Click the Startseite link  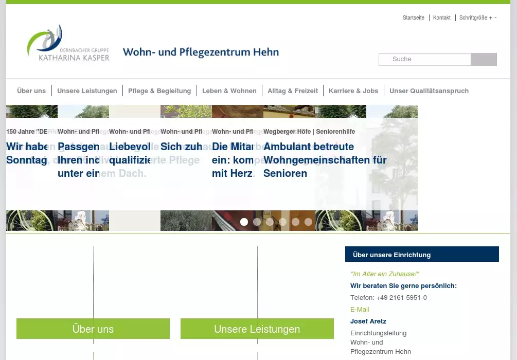(413, 18)
